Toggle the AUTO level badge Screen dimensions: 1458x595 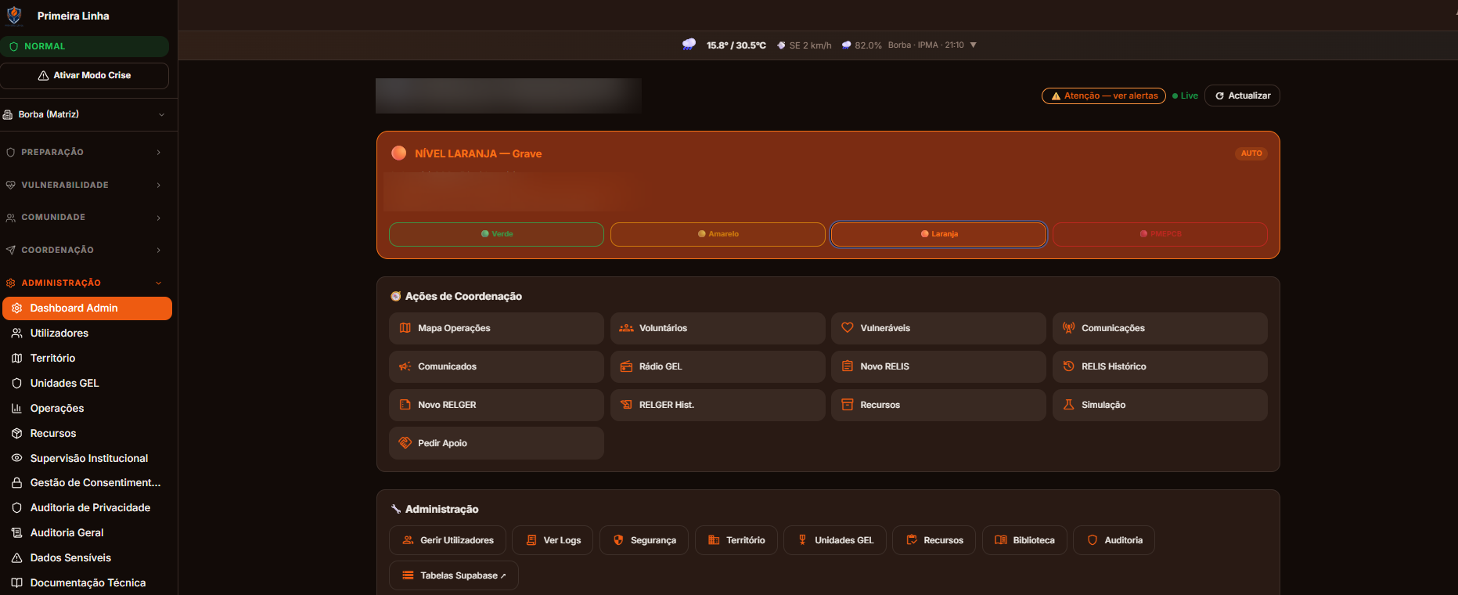[1251, 153]
